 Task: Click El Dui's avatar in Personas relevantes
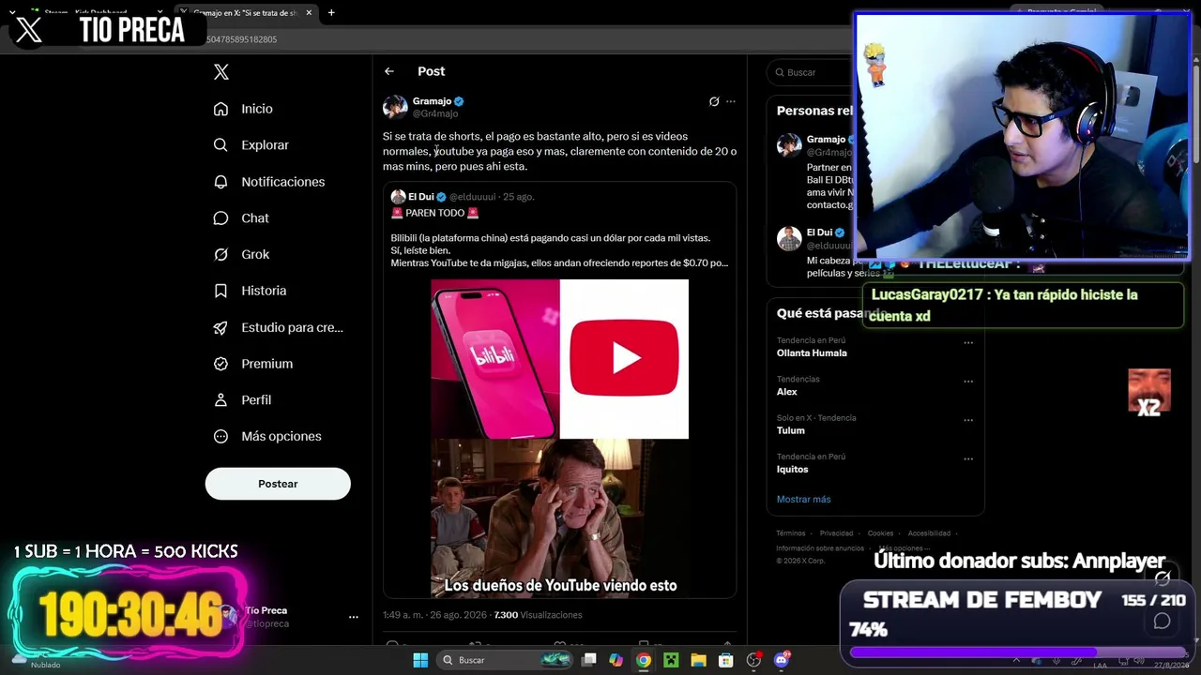789,238
